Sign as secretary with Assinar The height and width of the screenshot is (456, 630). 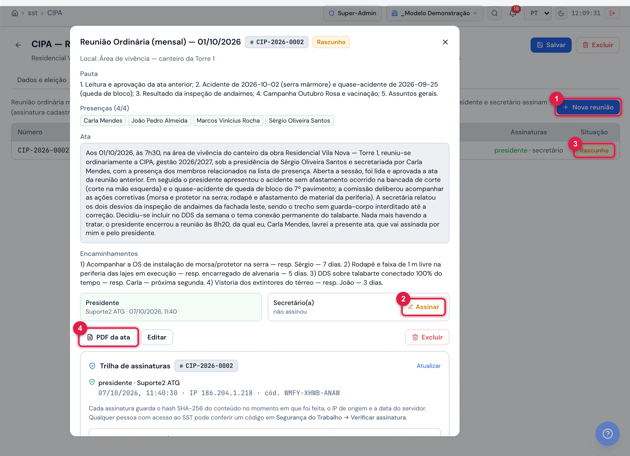[424, 307]
